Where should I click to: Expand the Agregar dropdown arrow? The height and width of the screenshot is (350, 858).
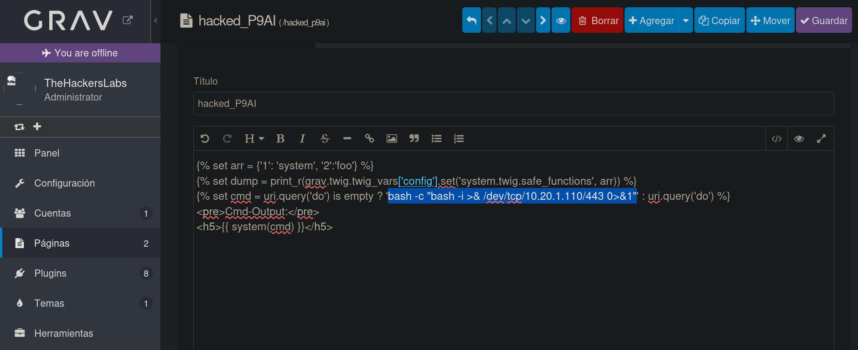[686, 20]
